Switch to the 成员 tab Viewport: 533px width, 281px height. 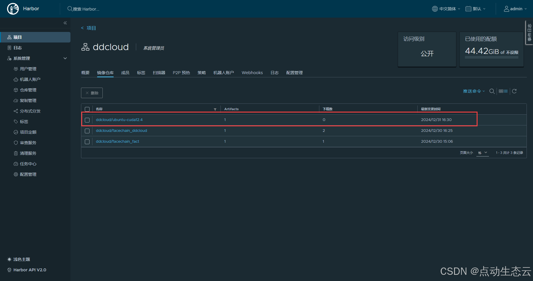pos(125,73)
